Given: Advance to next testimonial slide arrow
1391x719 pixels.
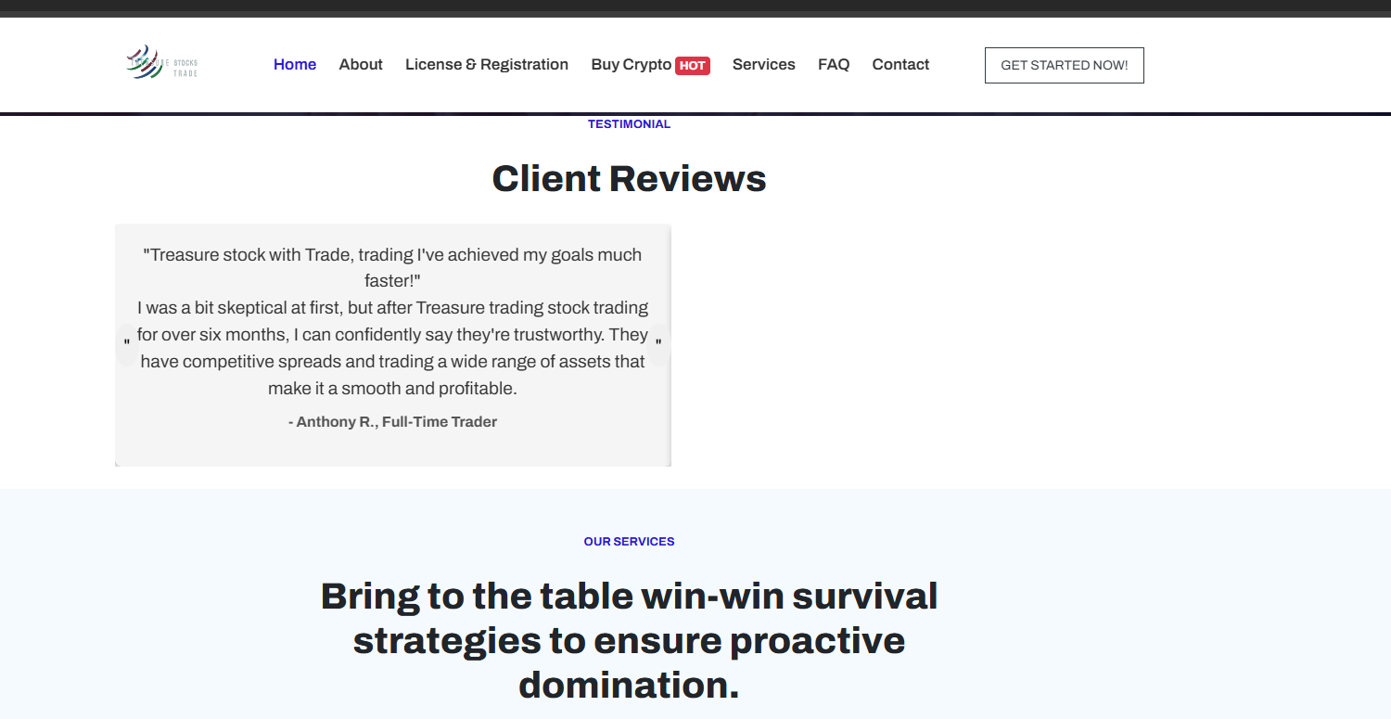Looking at the screenshot, I should (658, 344).
